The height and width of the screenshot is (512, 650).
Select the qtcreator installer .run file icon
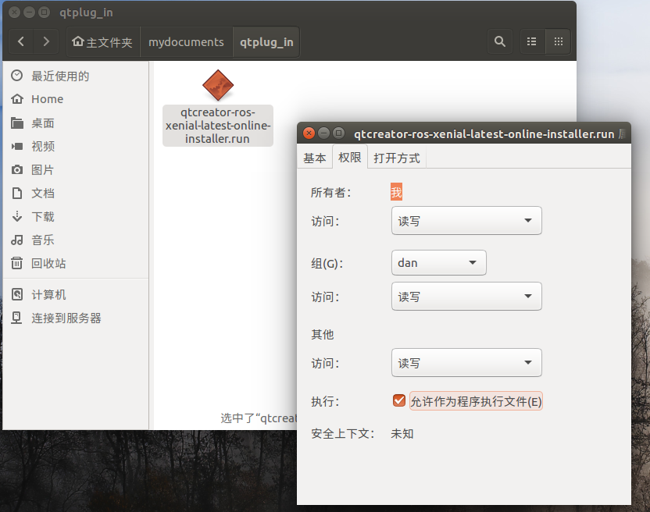(x=218, y=85)
